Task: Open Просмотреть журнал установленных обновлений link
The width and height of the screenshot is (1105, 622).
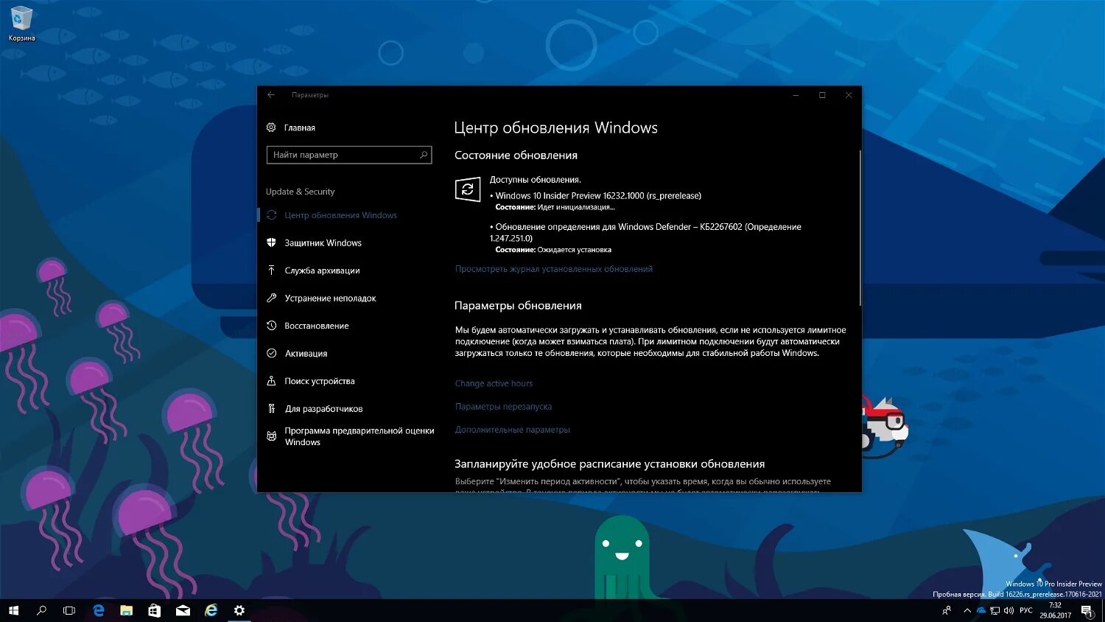Action: point(554,269)
